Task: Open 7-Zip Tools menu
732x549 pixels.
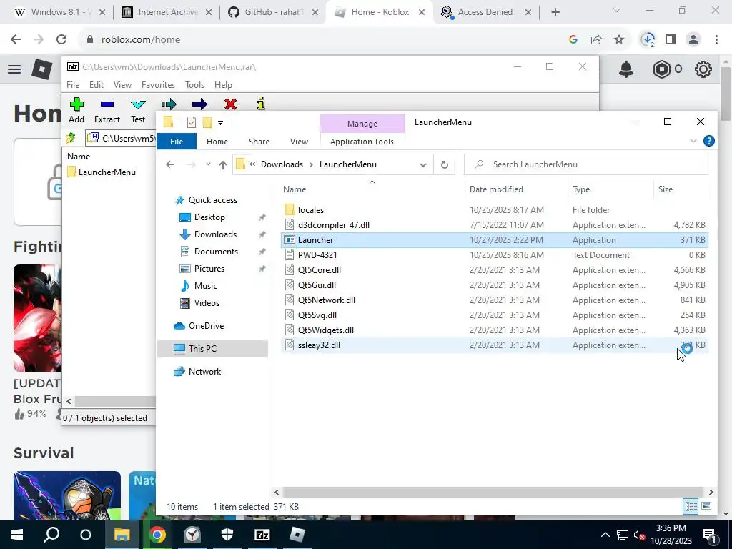Action: [x=194, y=85]
